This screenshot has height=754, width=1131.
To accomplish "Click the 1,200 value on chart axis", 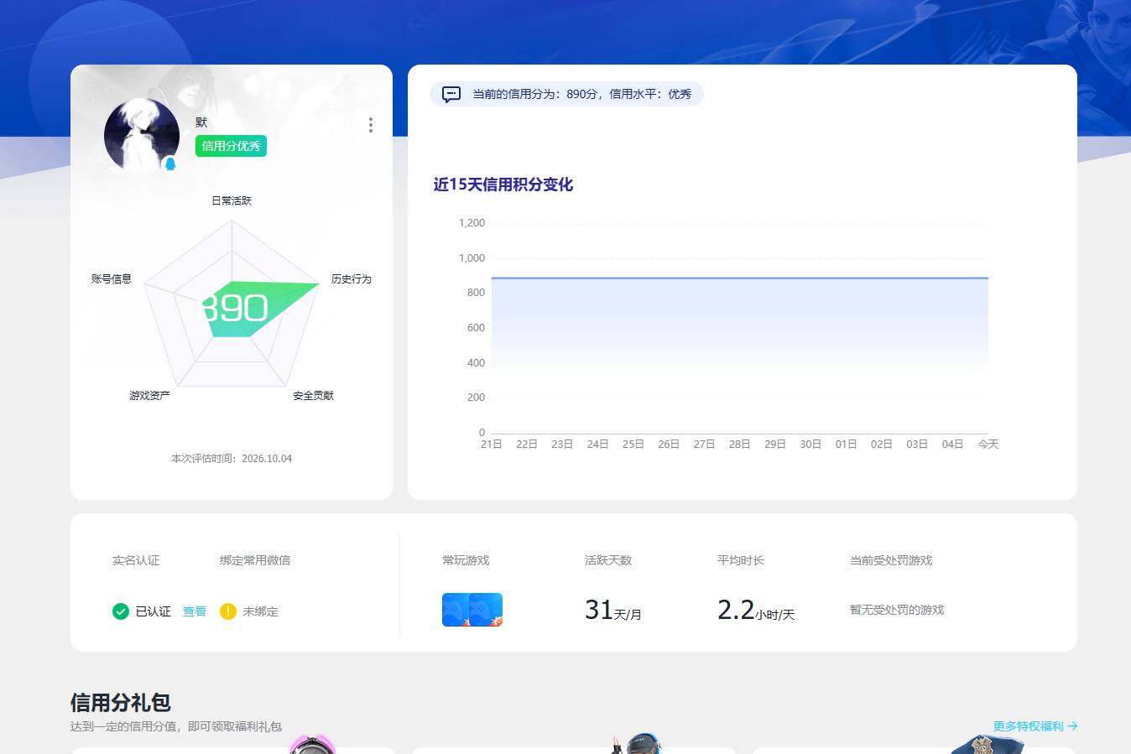I will pos(472,223).
